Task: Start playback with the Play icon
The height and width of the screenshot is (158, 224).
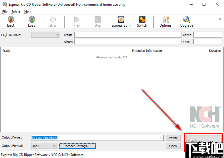Action: pos(77,19)
